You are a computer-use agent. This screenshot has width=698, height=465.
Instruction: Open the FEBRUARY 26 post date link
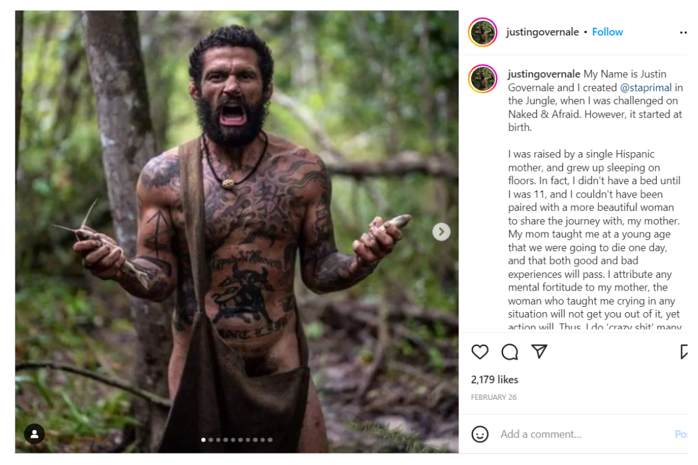coord(494,398)
